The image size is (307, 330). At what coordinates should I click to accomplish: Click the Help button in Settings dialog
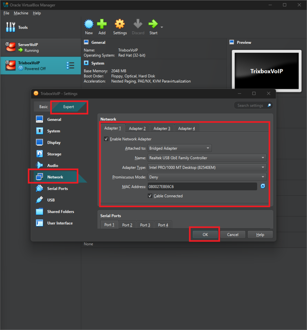(260, 235)
